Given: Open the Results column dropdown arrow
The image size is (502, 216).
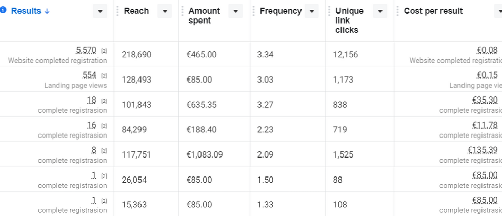Looking at the screenshot, I should tap(100, 11).
